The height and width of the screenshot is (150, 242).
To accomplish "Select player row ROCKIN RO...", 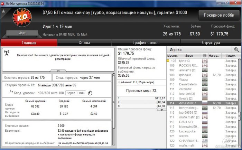I will pos(202,65).
